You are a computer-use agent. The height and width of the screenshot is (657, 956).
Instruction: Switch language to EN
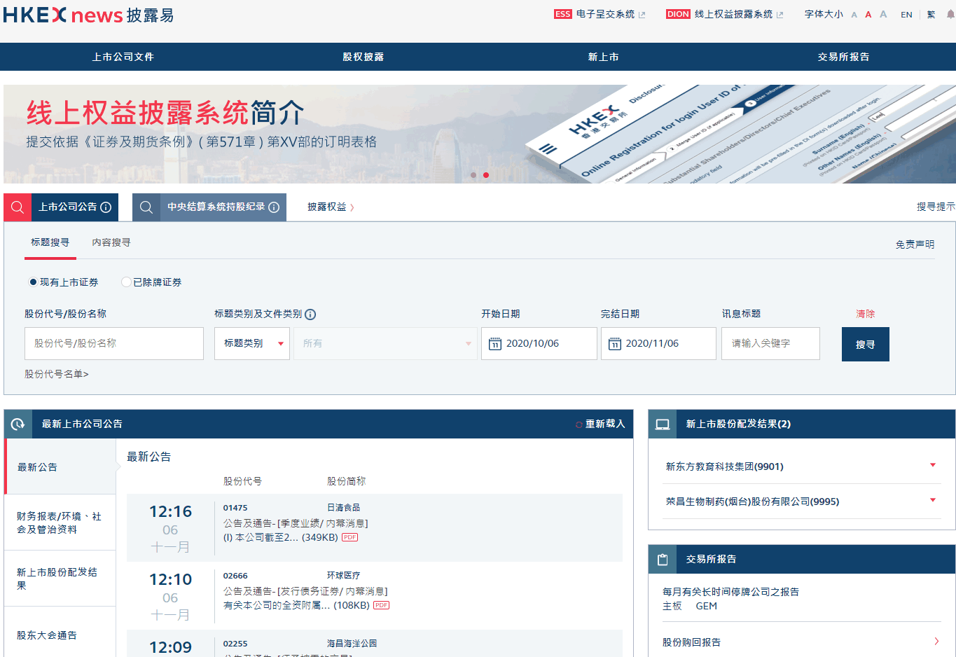click(906, 15)
